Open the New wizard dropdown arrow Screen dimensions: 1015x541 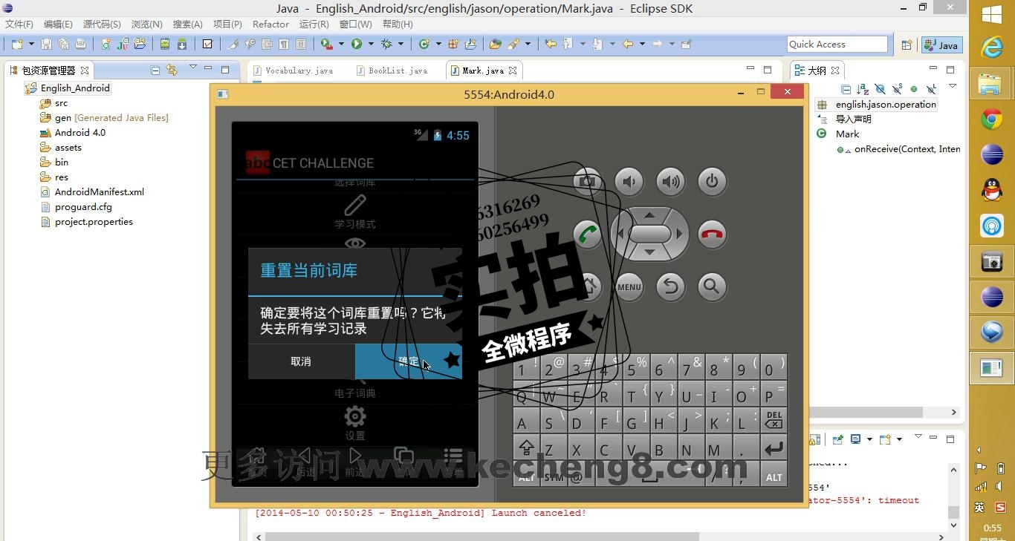tap(30, 45)
